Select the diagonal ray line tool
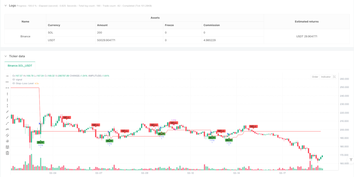Image resolution: width=354 pixels, height=177 pixels. (7, 117)
